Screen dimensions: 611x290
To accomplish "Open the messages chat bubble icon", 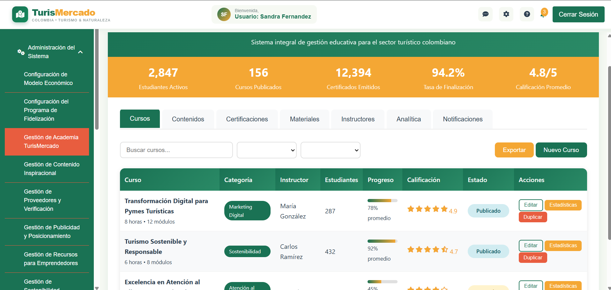I will click(x=485, y=14).
